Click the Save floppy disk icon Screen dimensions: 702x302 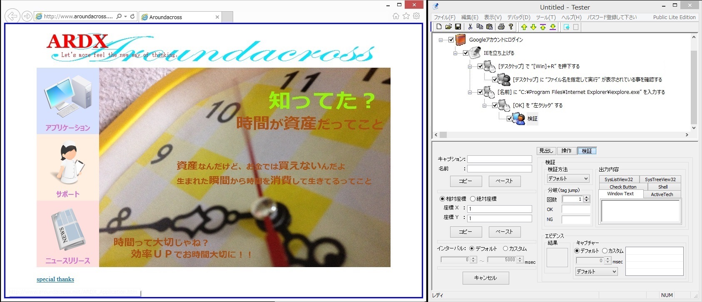[x=458, y=27]
